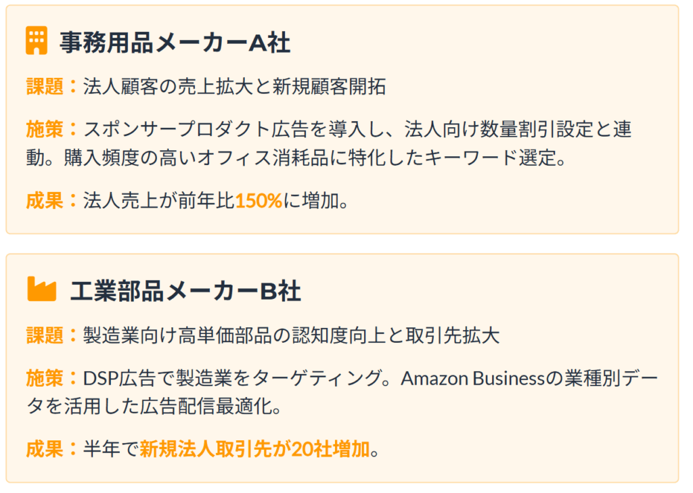Viewport: 693px width, 493px height.
Task: Click the Amazon Business text
Action: (473, 379)
